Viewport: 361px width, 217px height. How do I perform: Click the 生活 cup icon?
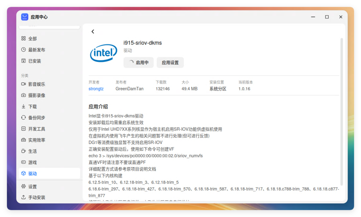(23, 151)
